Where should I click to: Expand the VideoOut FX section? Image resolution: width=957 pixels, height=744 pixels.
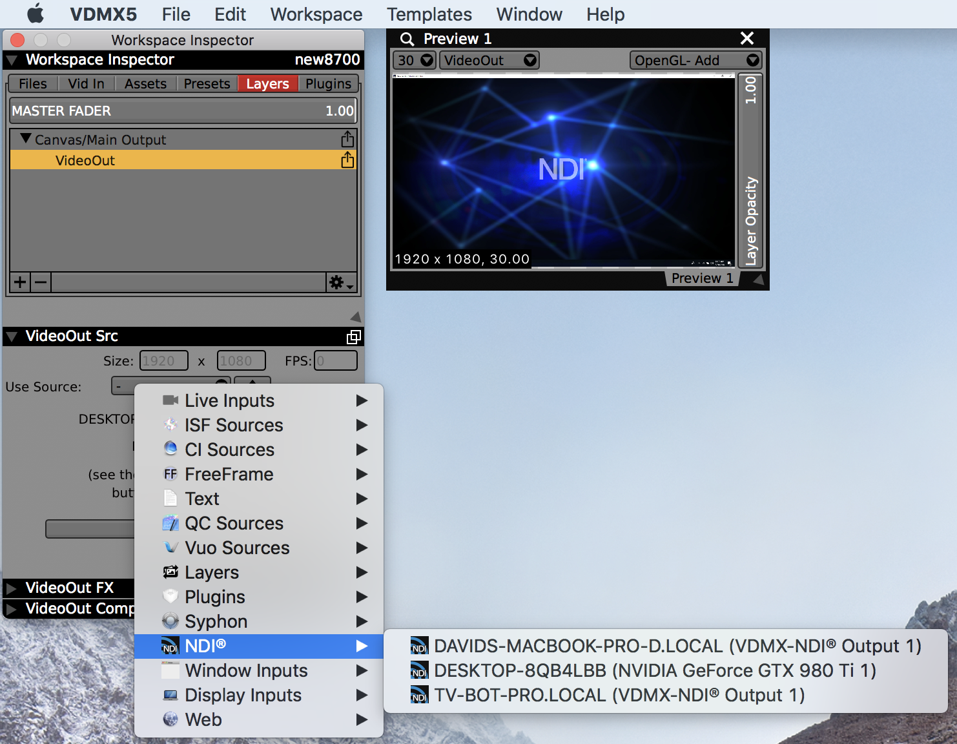(11, 588)
